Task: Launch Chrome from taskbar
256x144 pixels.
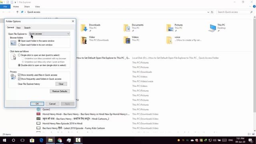Action: pyautogui.click(x=60, y=140)
